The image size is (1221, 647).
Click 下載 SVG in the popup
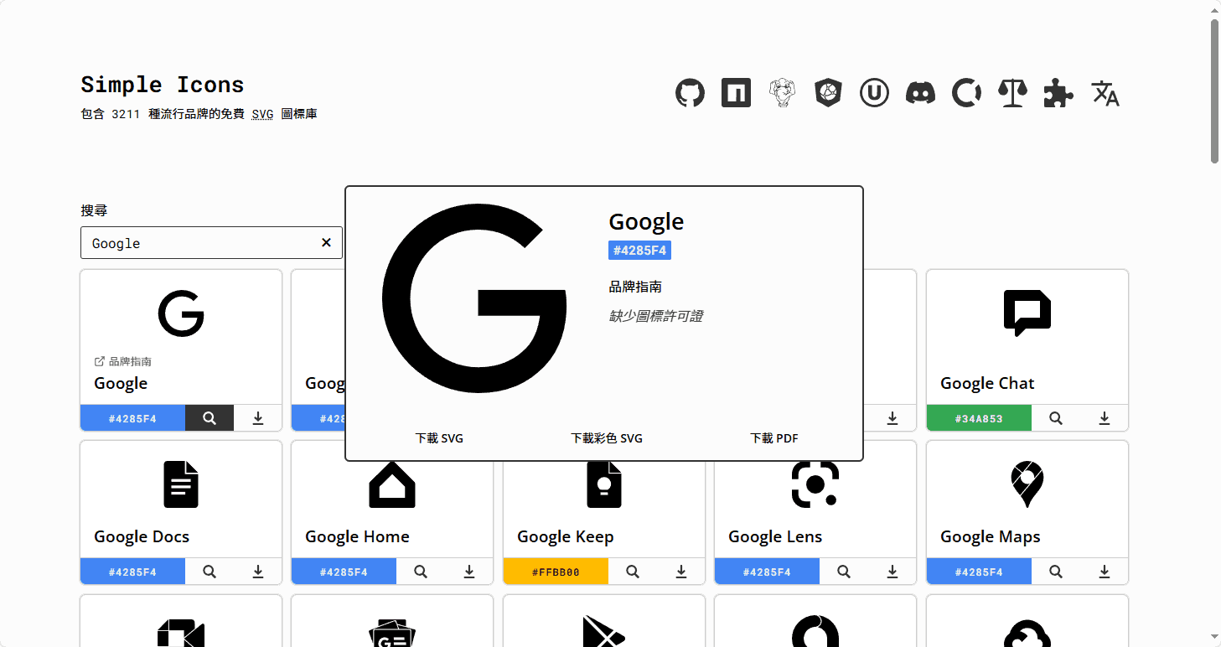click(439, 438)
